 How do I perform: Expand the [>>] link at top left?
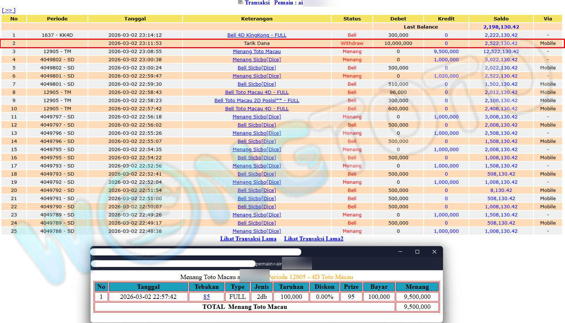pyautogui.click(x=9, y=10)
